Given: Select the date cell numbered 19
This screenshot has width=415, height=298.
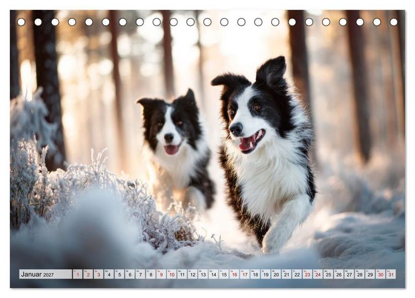Looking at the screenshot, I should (266, 274).
